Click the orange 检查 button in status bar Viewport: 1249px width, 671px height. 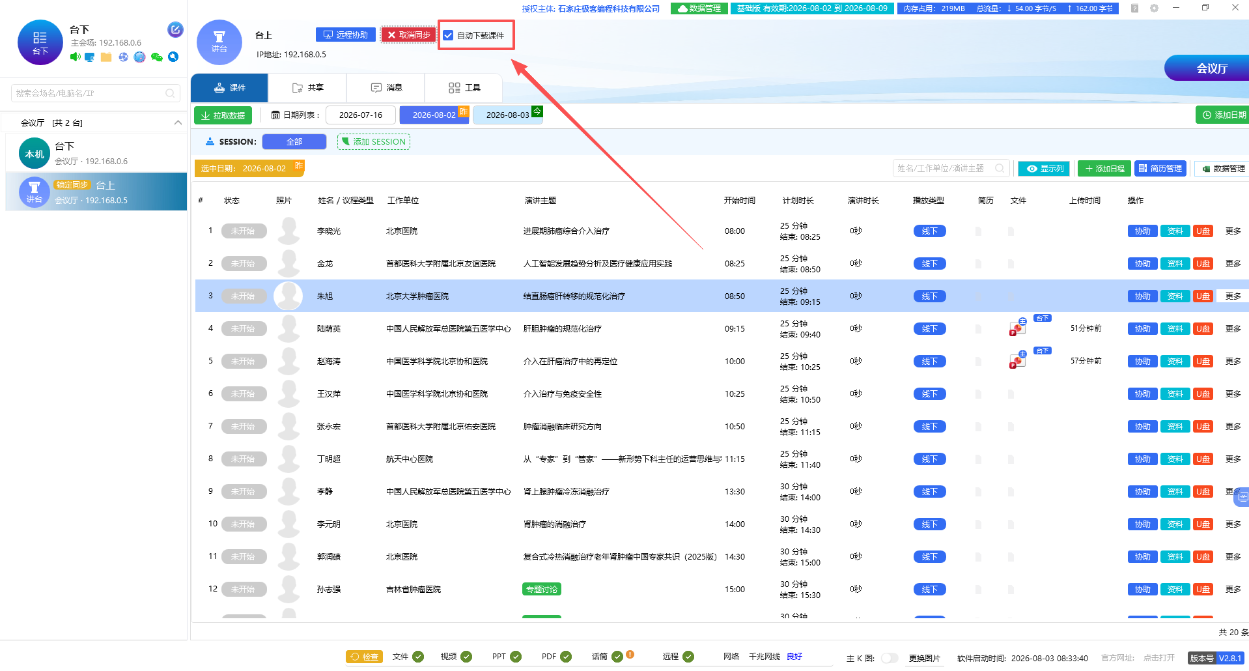[x=365, y=657]
